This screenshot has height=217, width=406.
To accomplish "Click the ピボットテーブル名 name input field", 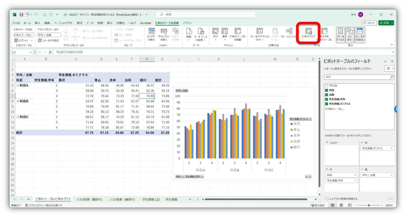I will coord(24,35).
